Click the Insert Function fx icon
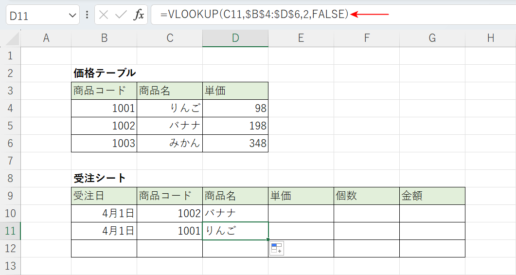 tap(139, 15)
